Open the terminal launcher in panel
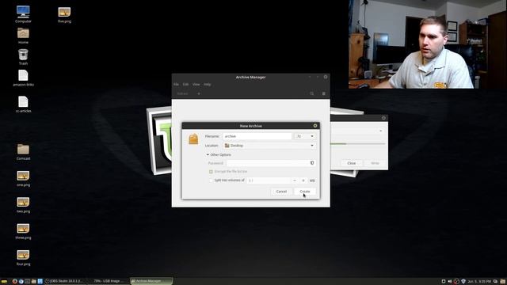Image resolution: width=507 pixels, height=285 pixels. (x=27, y=282)
